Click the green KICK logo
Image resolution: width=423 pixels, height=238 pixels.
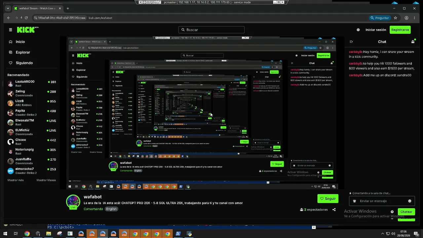click(28, 30)
